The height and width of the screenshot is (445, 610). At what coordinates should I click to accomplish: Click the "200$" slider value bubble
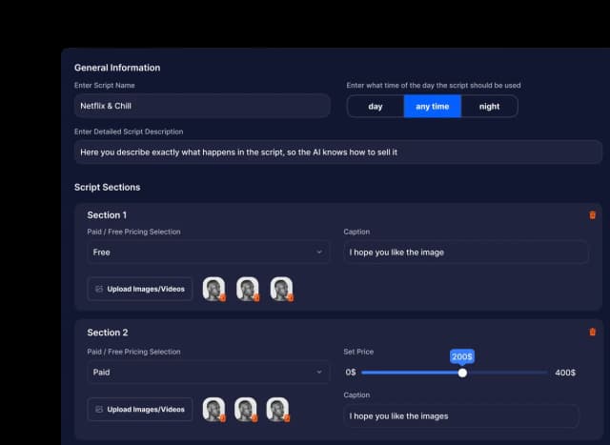462,356
